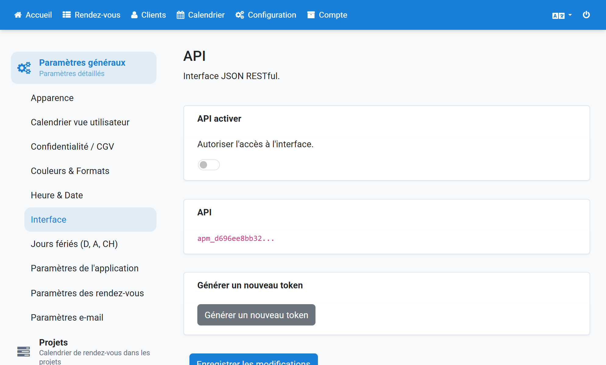The width and height of the screenshot is (606, 365).
Task: Click Autoriser l'accès à l'interface text
Action: pos(255,144)
